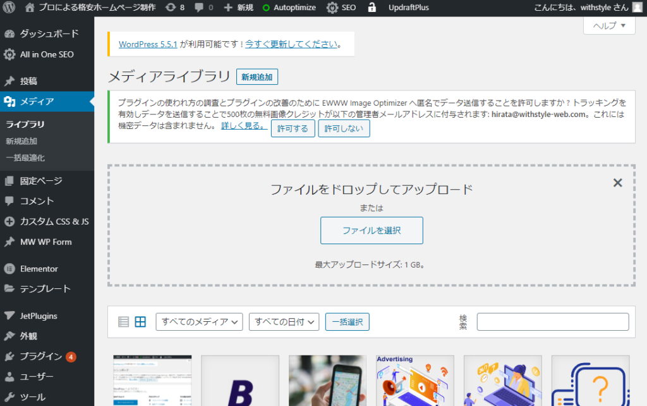Screen dimensions: 647x406
Task: Expand the ヘルプ panel at top right
Action: point(608,25)
